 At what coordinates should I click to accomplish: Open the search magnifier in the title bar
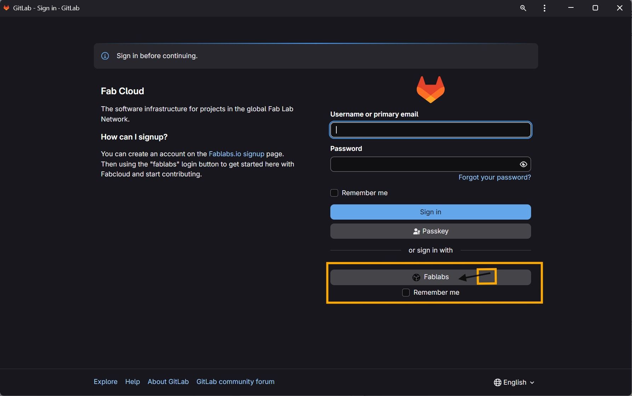[523, 8]
